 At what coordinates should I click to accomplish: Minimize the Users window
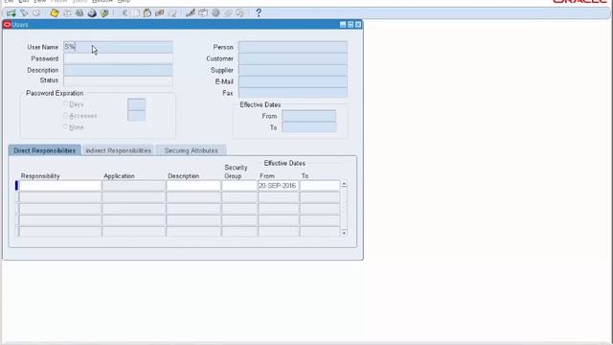343,25
